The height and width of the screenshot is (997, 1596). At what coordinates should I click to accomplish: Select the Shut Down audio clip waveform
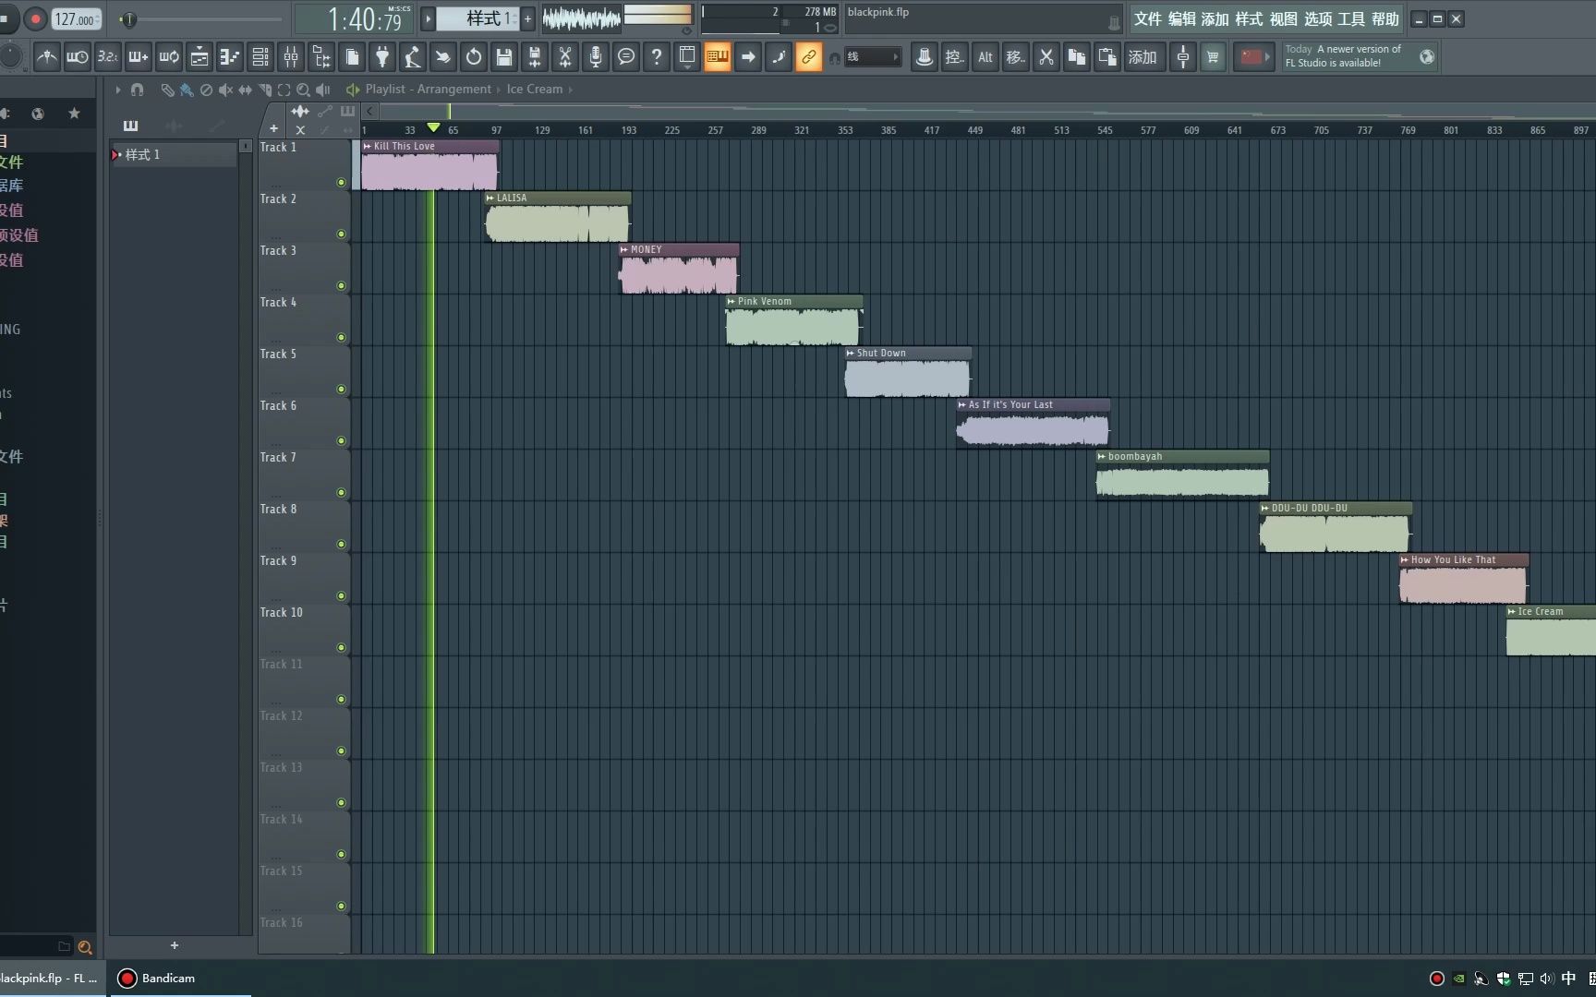pos(908,378)
